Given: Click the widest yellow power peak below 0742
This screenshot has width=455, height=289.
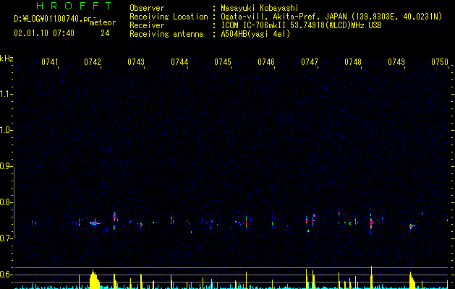Looking at the screenshot, I should [x=94, y=280].
